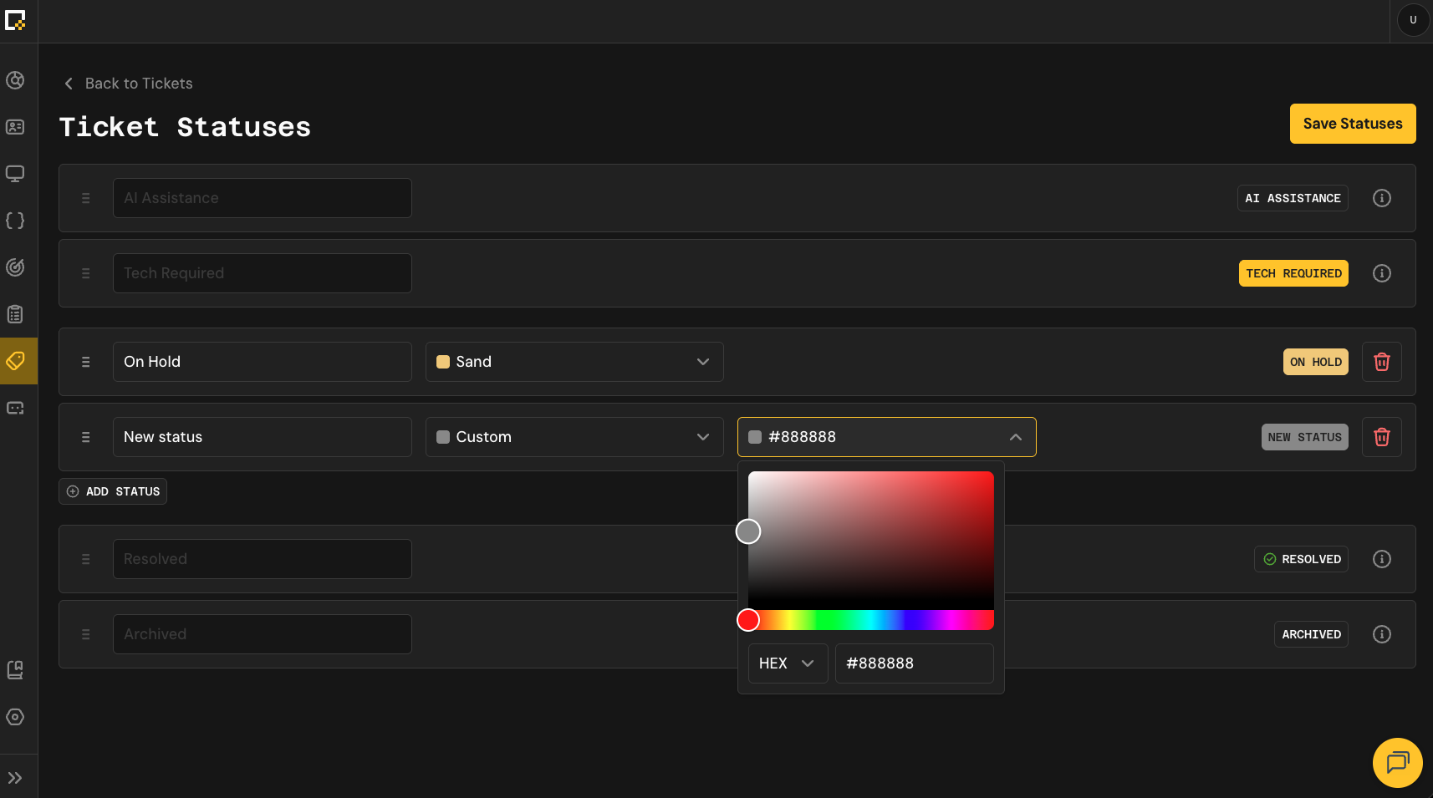Click the app logo in top-left corner
Viewport: 1433px width, 798px height.
[15, 20]
